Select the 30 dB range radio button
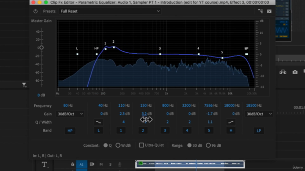Screen dimensions: 305x171 [189, 145]
